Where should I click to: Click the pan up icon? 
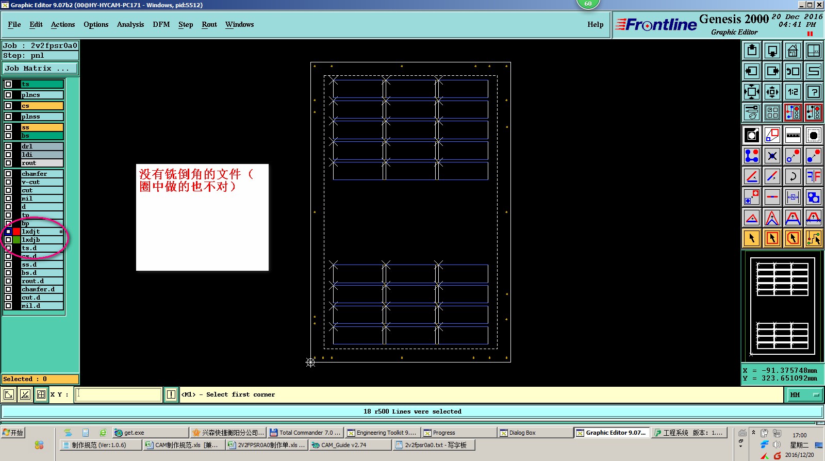[x=752, y=51]
